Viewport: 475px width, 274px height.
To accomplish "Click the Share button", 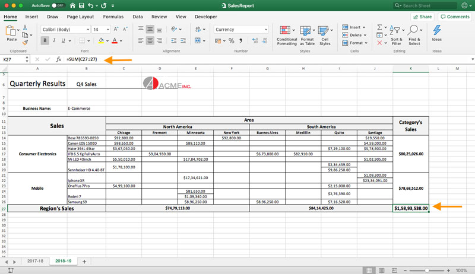I will (423, 17).
